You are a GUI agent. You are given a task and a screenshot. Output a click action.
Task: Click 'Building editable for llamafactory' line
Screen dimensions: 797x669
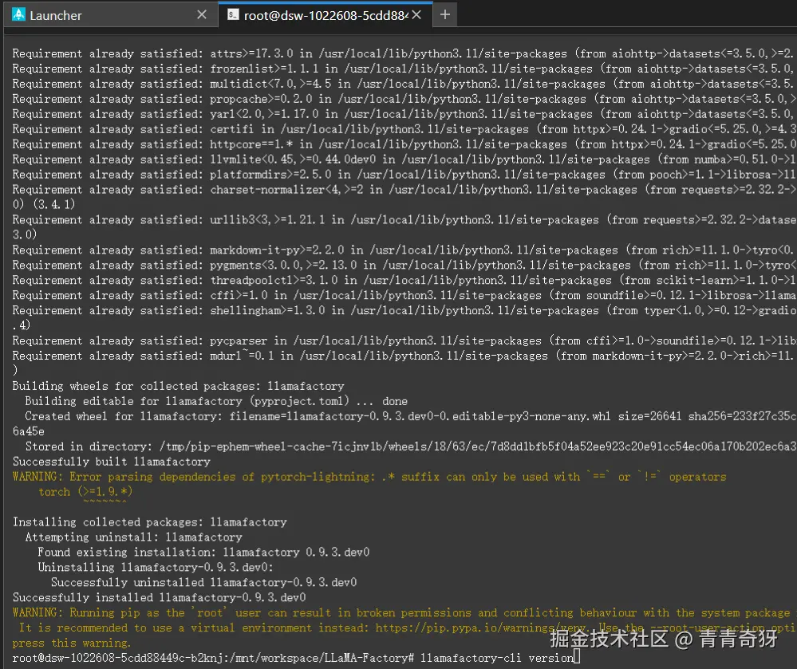point(216,401)
